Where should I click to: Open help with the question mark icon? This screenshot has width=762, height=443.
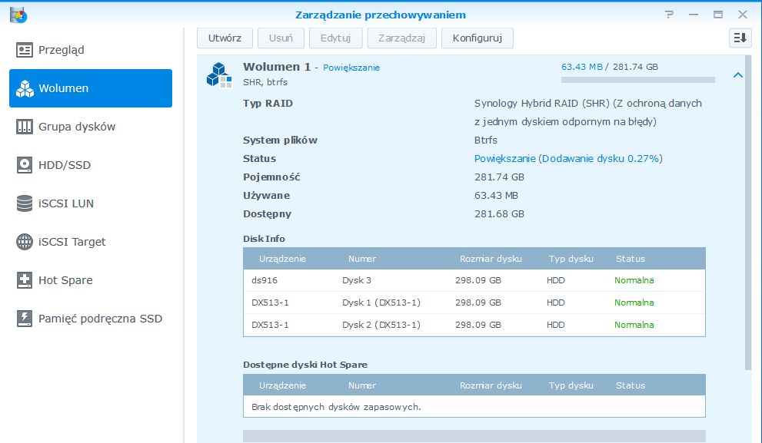tap(670, 15)
